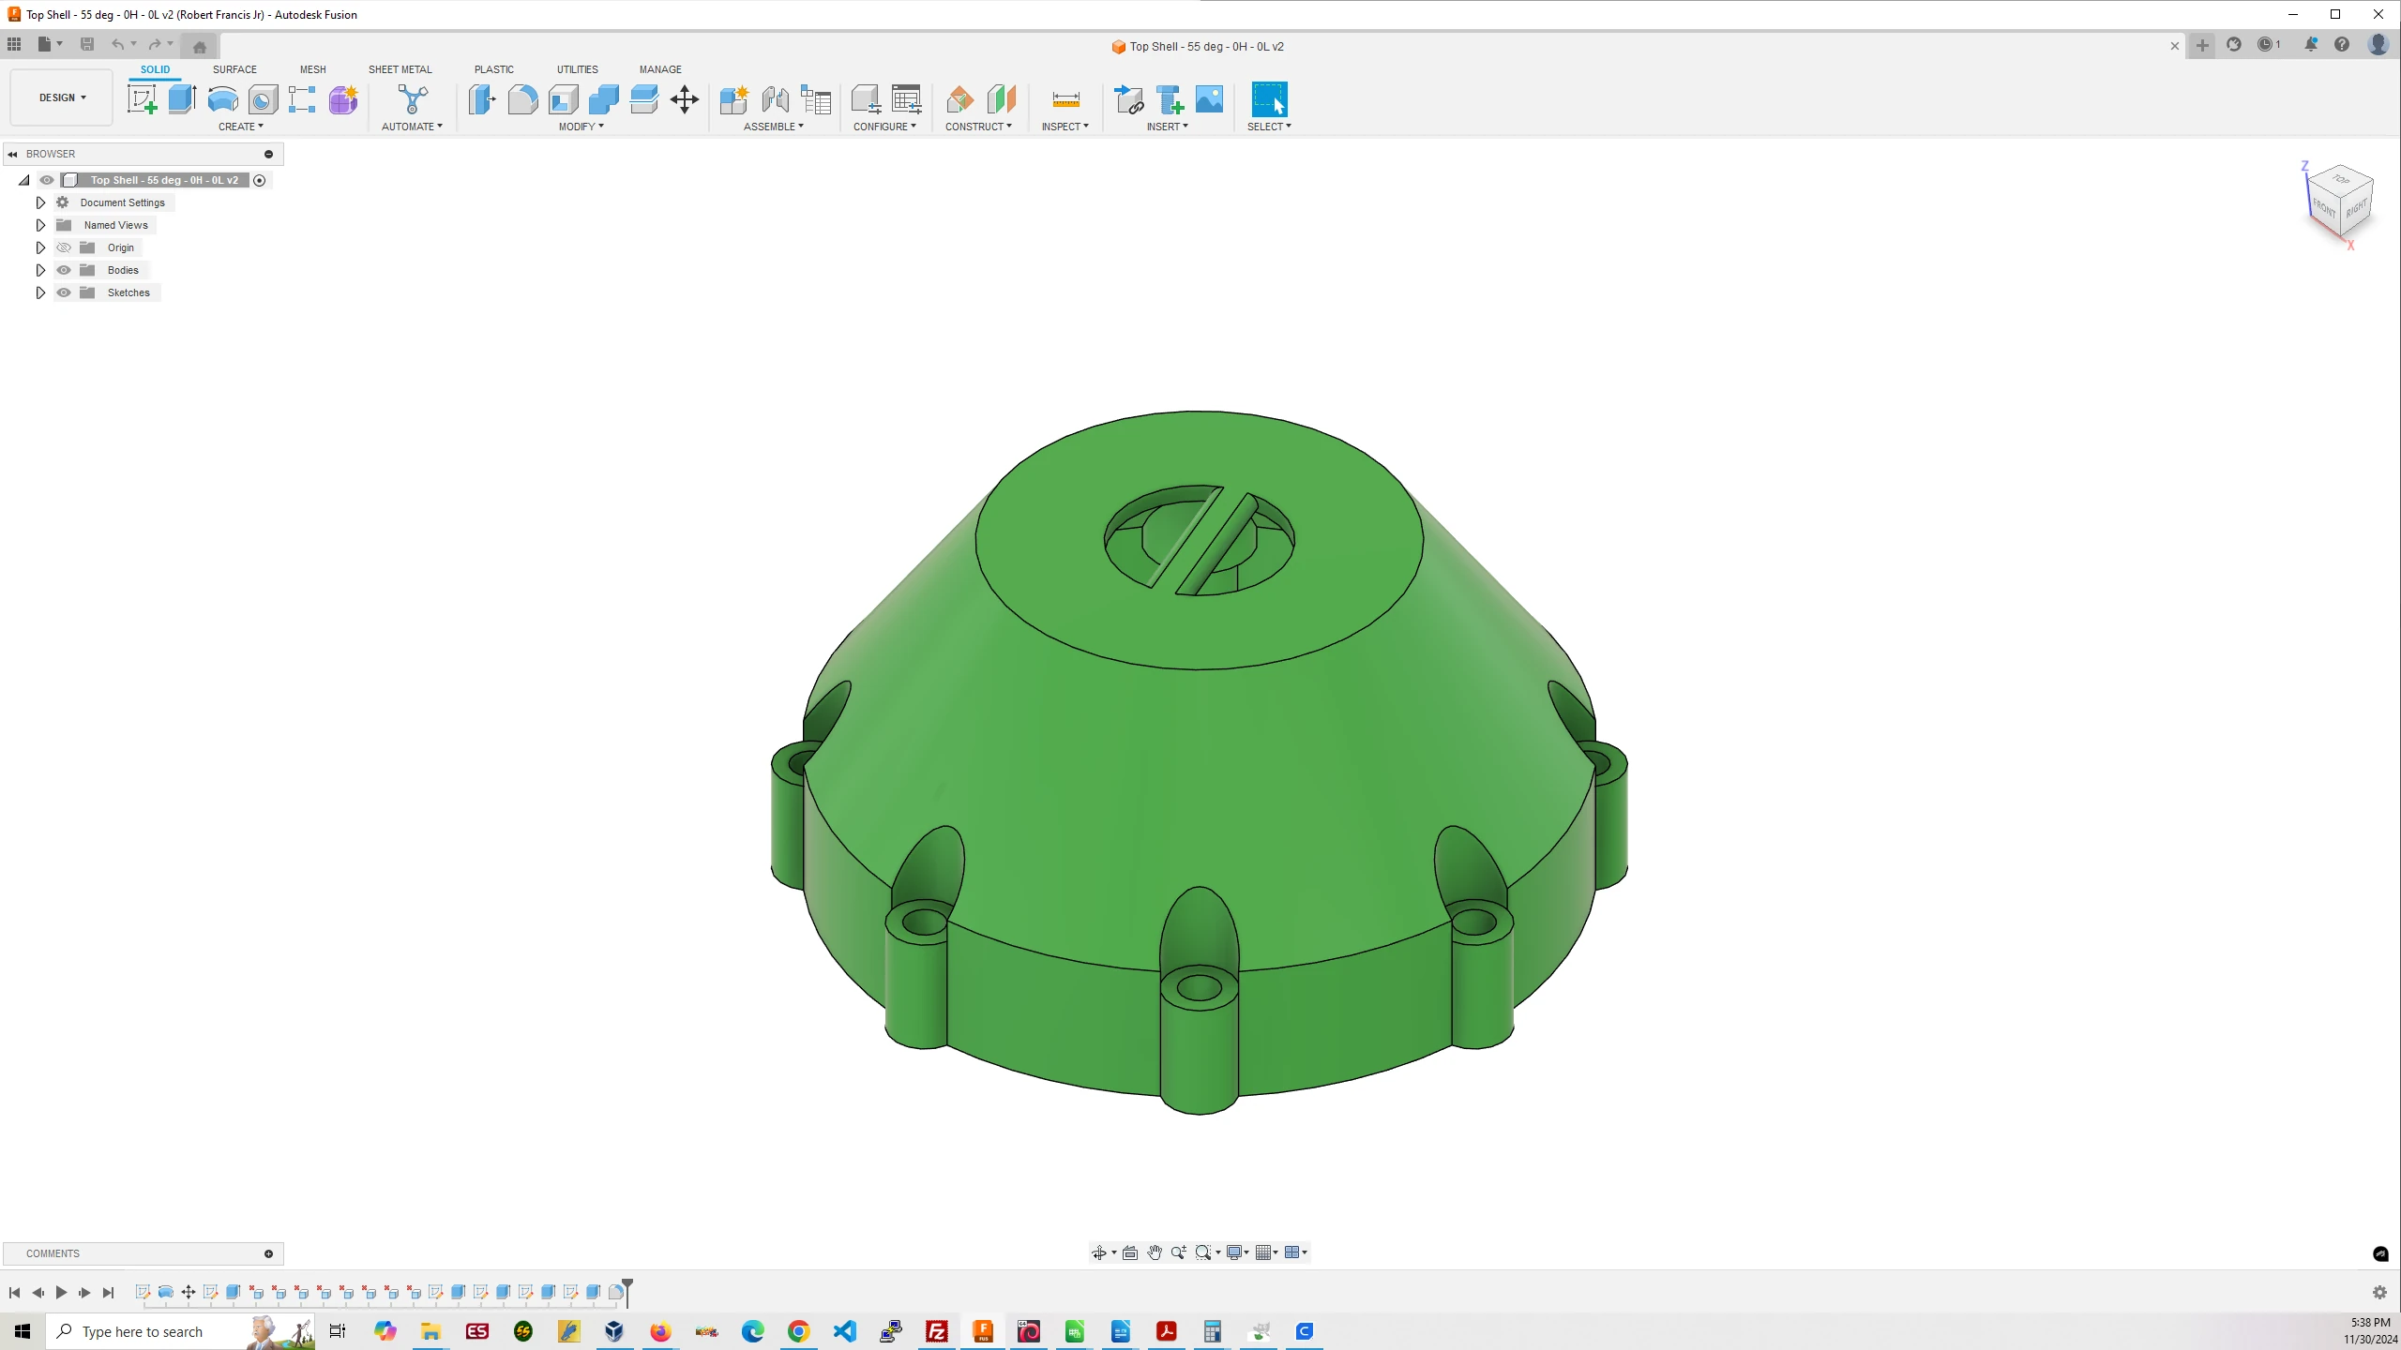Viewport: 2401px width, 1350px height.
Task: Click the SOLID tab
Action: 154,69
